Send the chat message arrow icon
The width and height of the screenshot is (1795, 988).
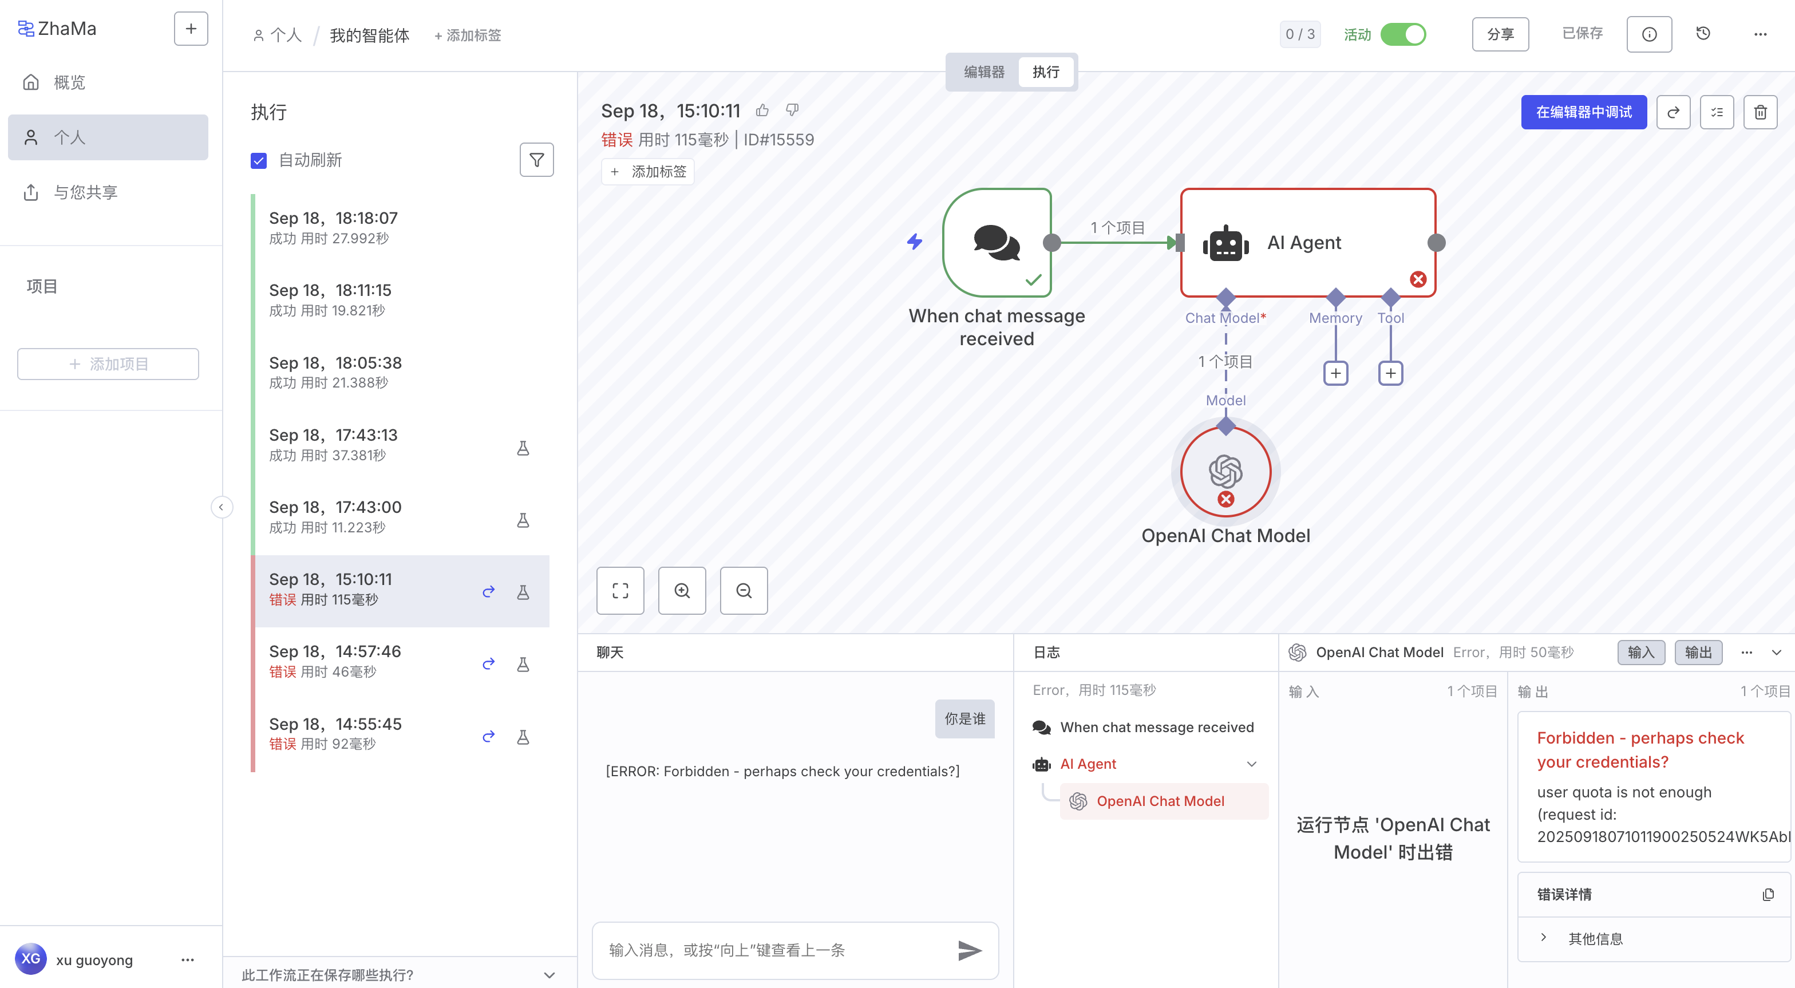coord(968,950)
